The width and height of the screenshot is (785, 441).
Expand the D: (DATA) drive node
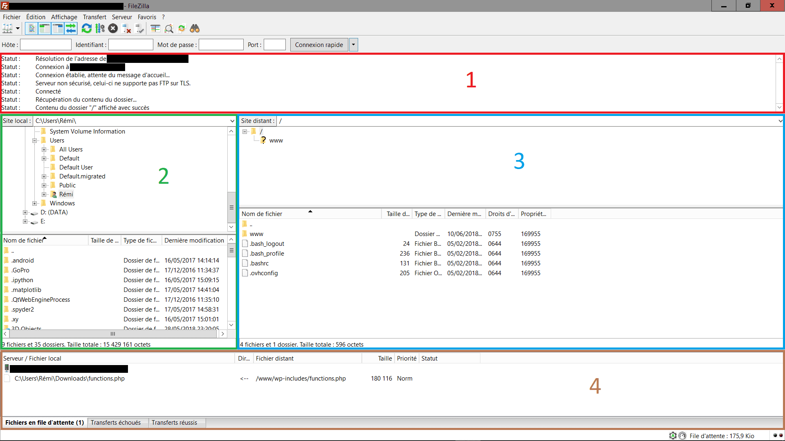tap(25, 212)
